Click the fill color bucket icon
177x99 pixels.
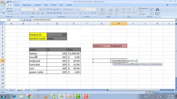38,13
